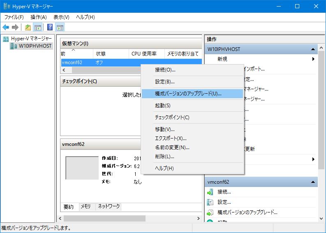Choose チェックポイント(C) in context menu
The width and height of the screenshot is (326, 233).
pos(192,117)
